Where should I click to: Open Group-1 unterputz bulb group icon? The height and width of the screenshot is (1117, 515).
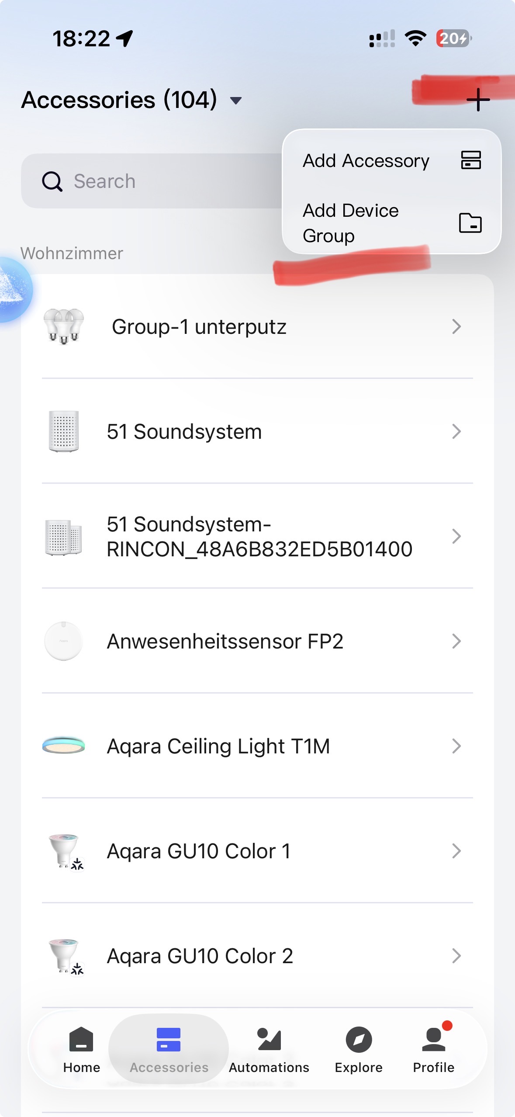tap(64, 326)
